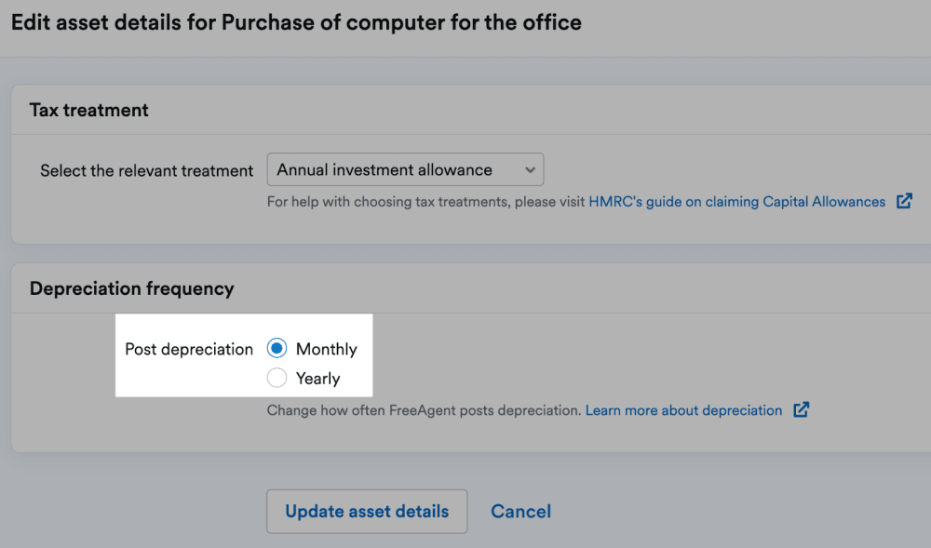Screen dimensions: 931x548
Task: Click the chevron arrow on treatment select box
Action: tap(530, 170)
